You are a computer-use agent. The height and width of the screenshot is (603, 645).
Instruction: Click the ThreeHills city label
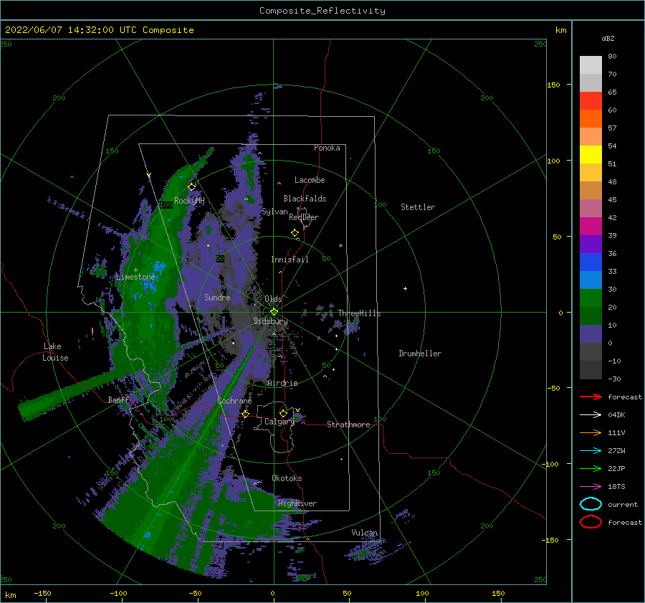[360, 313]
